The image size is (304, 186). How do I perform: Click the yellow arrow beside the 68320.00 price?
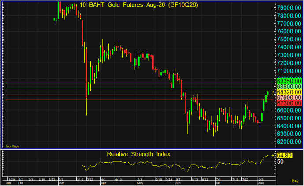pos(273,92)
